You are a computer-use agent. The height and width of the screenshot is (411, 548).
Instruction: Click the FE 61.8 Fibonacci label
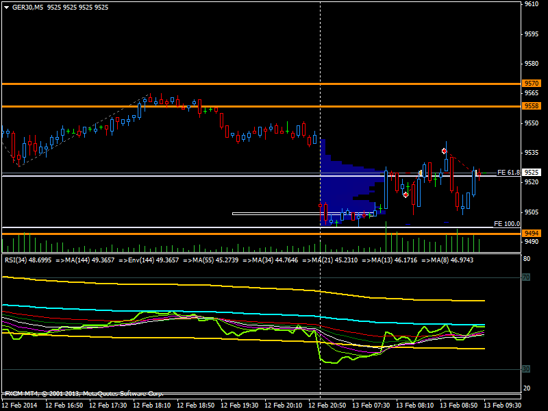click(x=508, y=172)
